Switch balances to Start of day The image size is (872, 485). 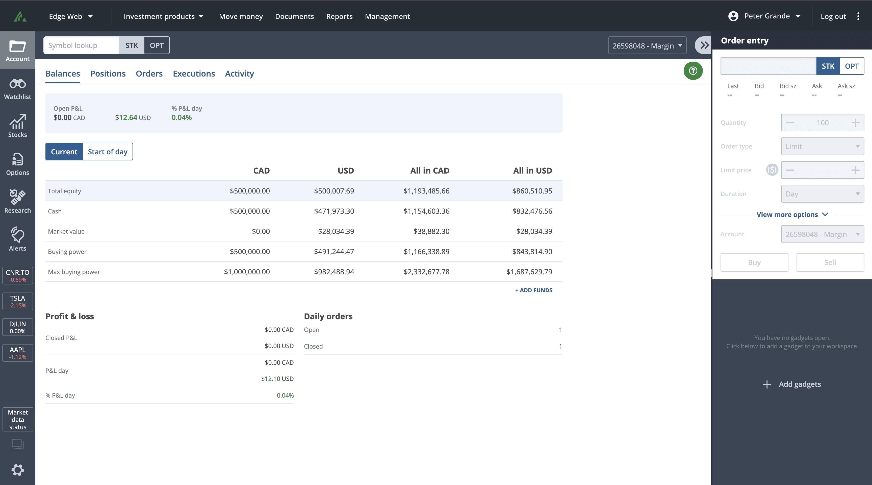[x=107, y=152]
